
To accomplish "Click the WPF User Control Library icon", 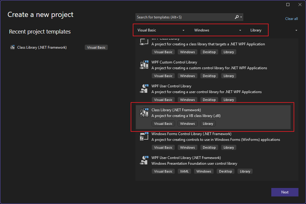I will [x=144, y=89].
